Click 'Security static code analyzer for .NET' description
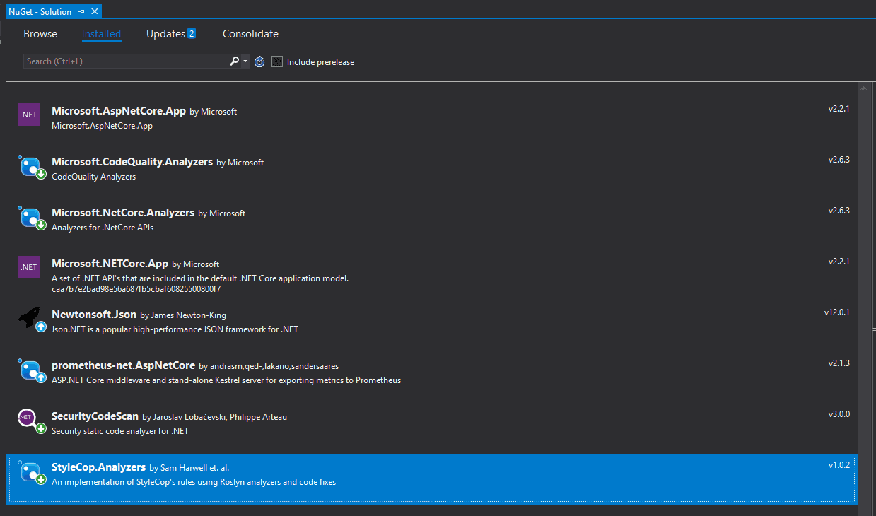Image resolution: width=876 pixels, height=516 pixels. tap(120, 431)
